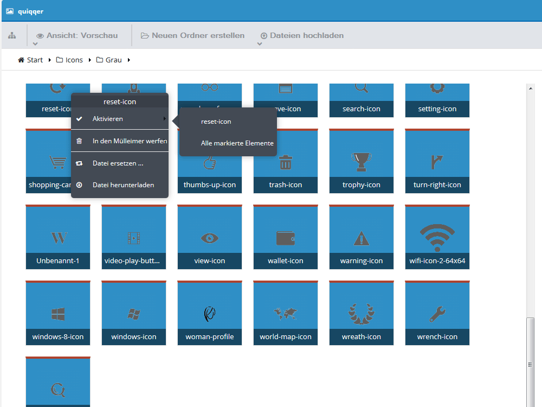This screenshot has height=407, width=542.
Task: Click the trash can icon in context menu
Action: click(79, 141)
